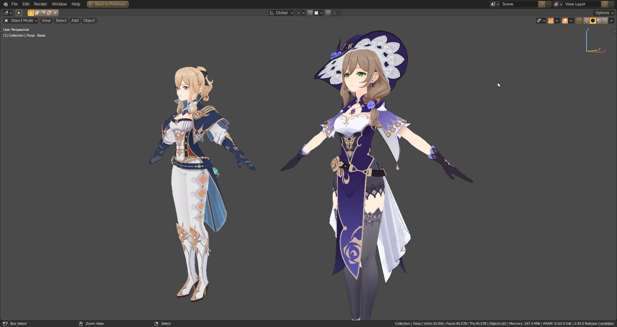Screen dimensions: 617x327
Task: Toggle proportional editing
Action: (x=328, y=13)
